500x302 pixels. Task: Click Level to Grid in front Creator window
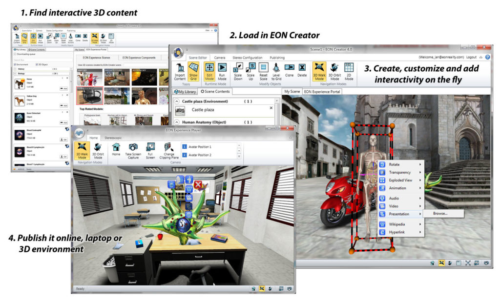click(x=276, y=71)
